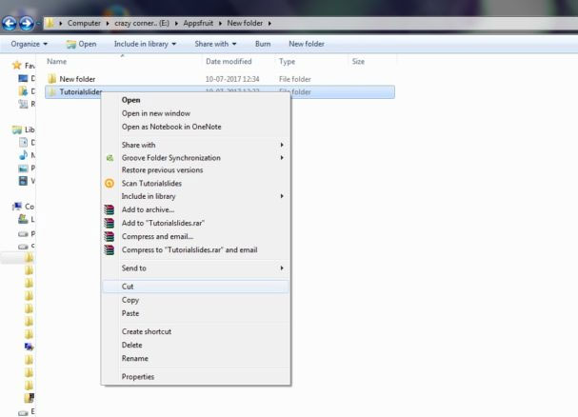Open the Organize dropdown menu
The height and width of the screenshot is (417, 578).
(x=29, y=44)
